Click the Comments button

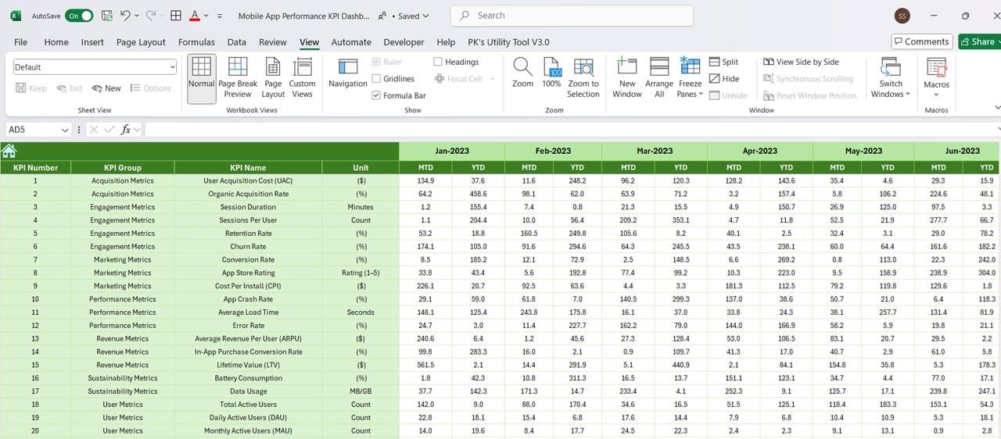[x=921, y=41]
